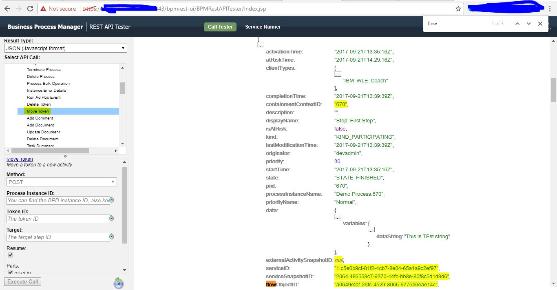Click the green picker icon beside Token ID
This screenshot has width=557, height=290.
tap(111, 219)
